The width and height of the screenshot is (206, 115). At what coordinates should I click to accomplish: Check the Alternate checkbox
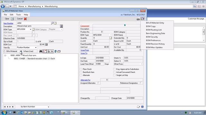tap(81, 75)
